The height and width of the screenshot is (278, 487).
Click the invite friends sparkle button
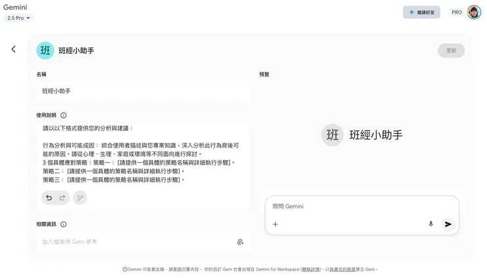[421, 13]
